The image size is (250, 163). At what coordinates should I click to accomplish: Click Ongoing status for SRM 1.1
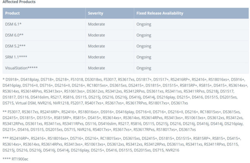(144, 57)
